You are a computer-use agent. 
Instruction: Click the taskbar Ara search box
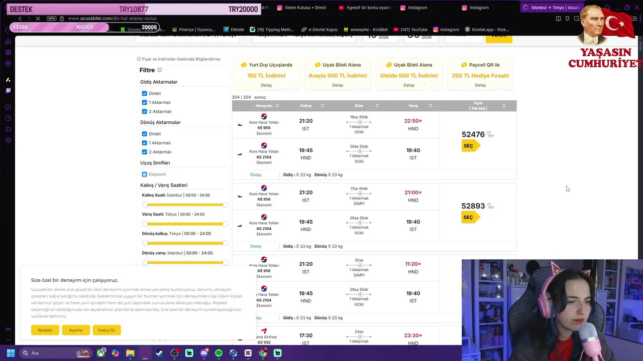[56, 353]
